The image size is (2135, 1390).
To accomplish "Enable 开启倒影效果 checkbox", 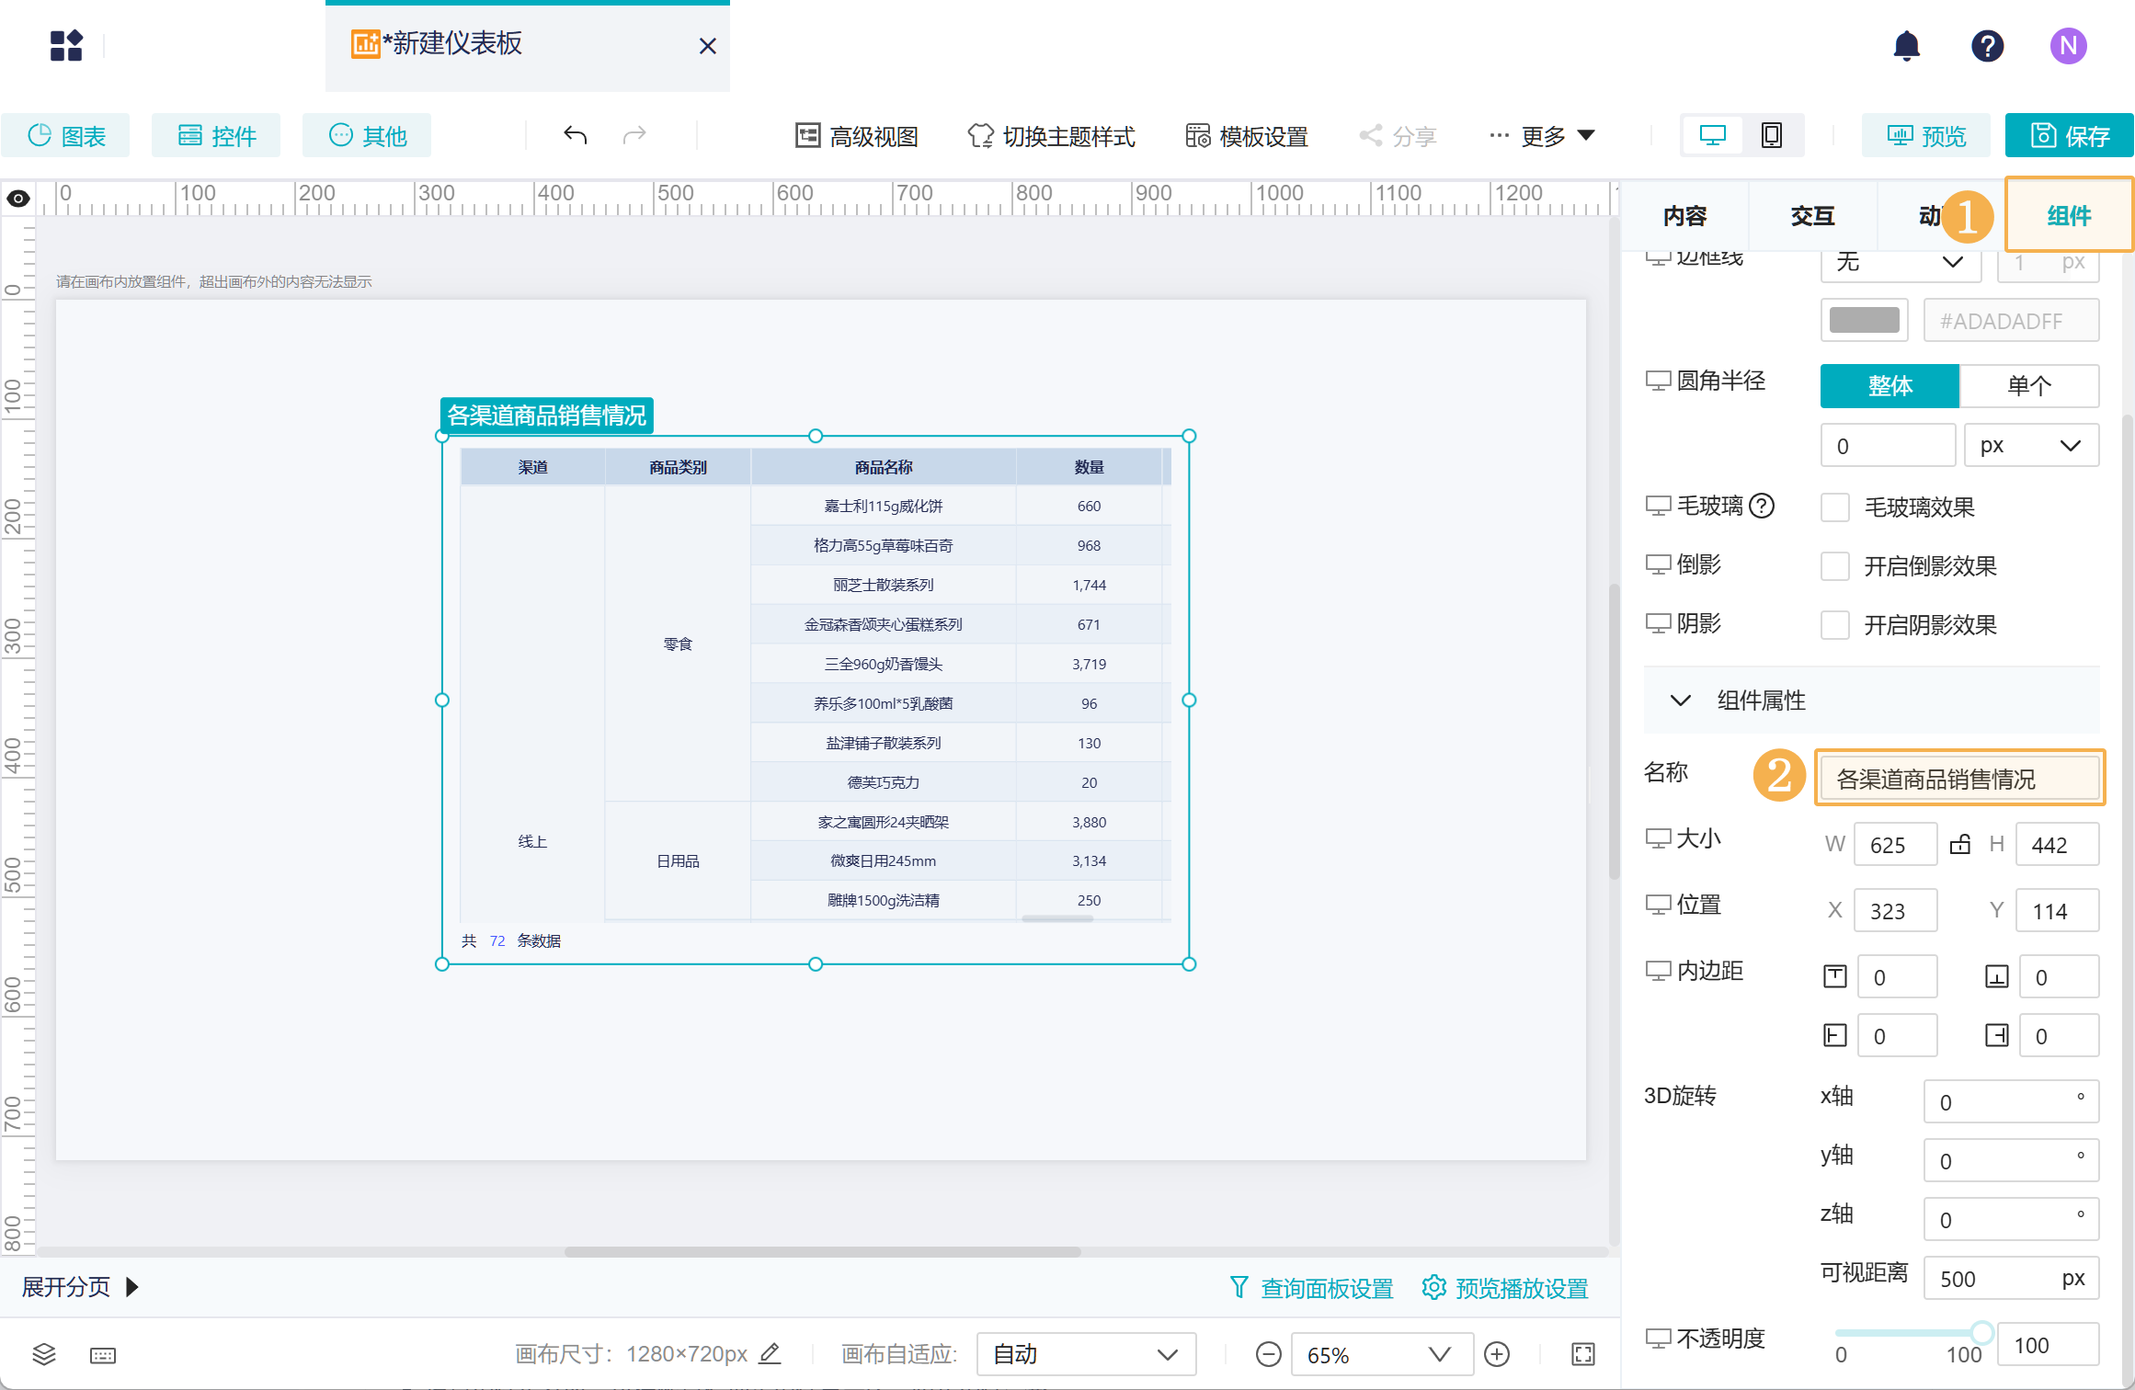I will pyautogui.click(x=1835, y=566).
